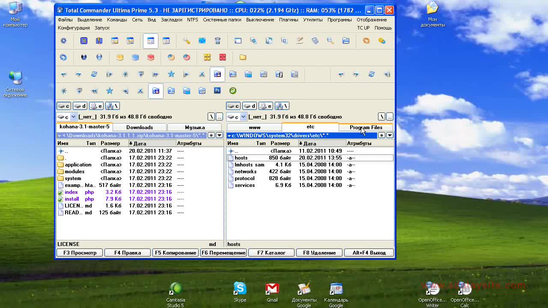Screen dimensions: 548x308
Task: Select drive d in the right panel
Action: coord(250,106)
